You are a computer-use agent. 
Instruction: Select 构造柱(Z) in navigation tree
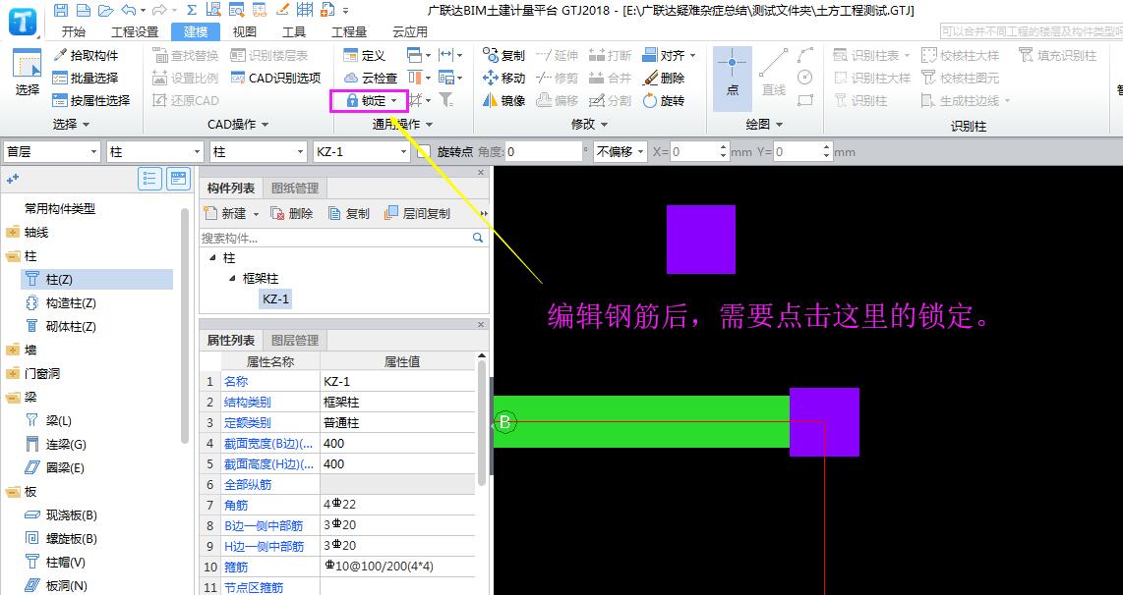coord(61,302)
